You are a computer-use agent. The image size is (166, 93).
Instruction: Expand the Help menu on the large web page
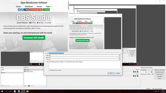pyautogui.click(x=49, y=6)
